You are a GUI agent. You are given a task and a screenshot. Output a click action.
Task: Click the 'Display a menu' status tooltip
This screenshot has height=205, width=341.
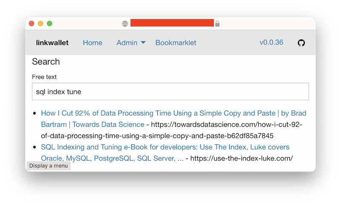tap(49, 166)
